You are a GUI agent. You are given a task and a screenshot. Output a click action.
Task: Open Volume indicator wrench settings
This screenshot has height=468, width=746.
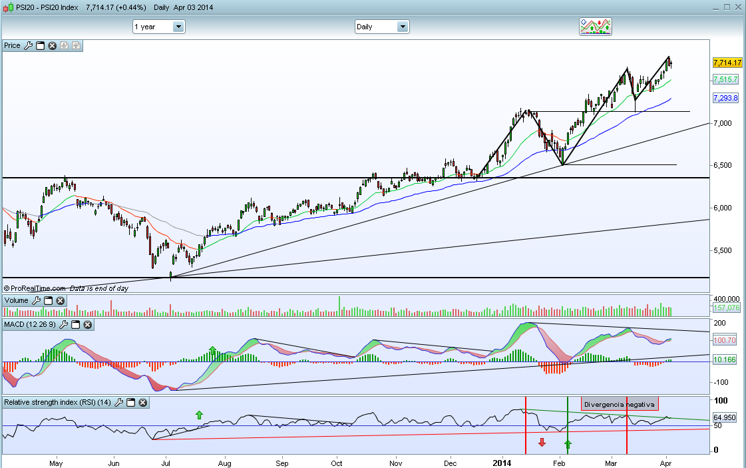pyautogui.click(x=36, y=301)
